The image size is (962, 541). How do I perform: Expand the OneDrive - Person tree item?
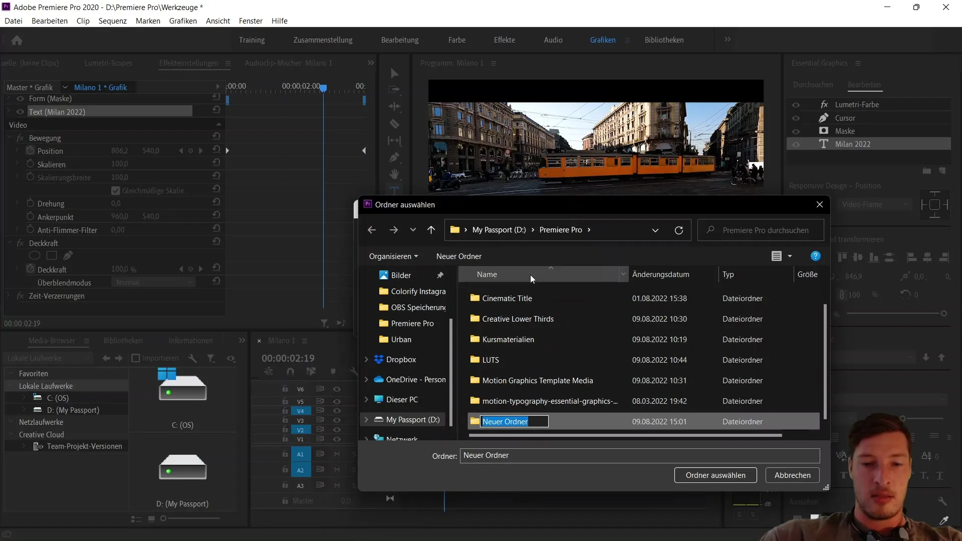366,379
